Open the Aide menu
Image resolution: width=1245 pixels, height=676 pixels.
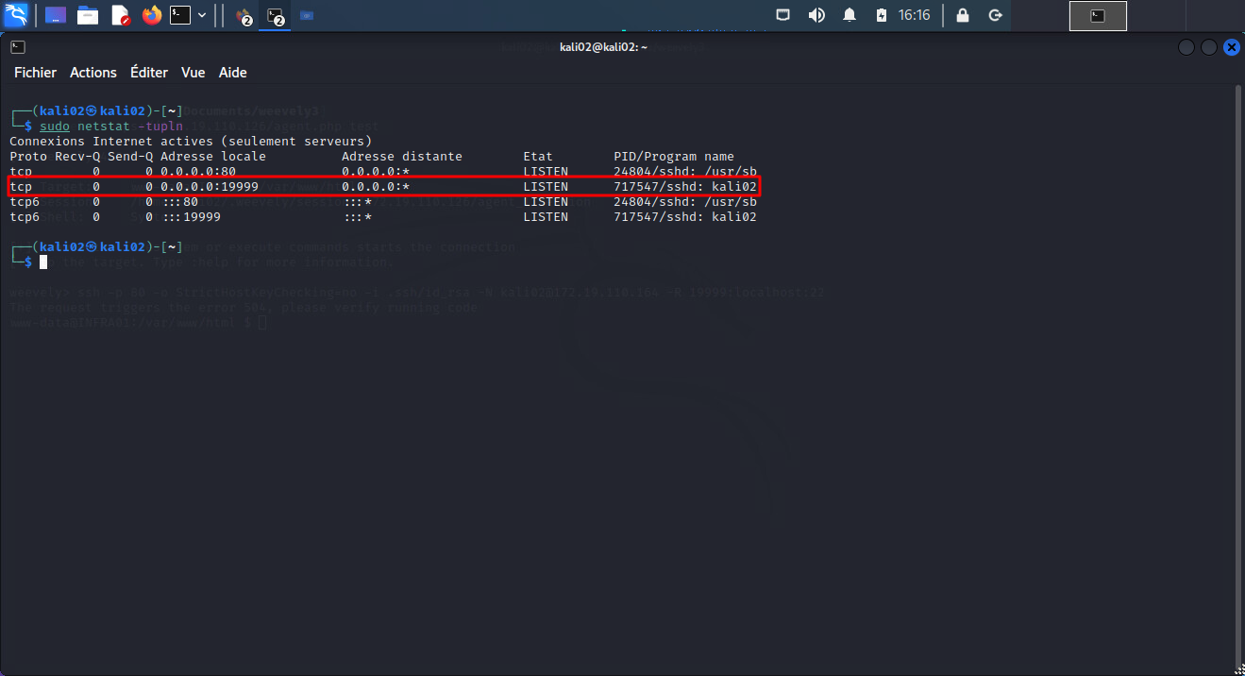[x=232, y=73]
